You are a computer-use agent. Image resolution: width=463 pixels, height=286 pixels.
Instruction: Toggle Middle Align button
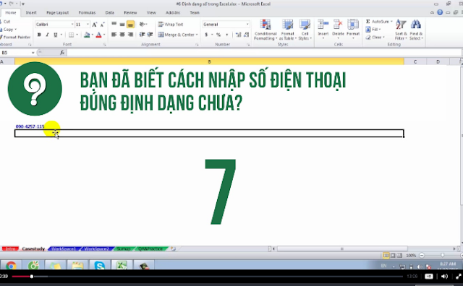(x=122, y=24)
